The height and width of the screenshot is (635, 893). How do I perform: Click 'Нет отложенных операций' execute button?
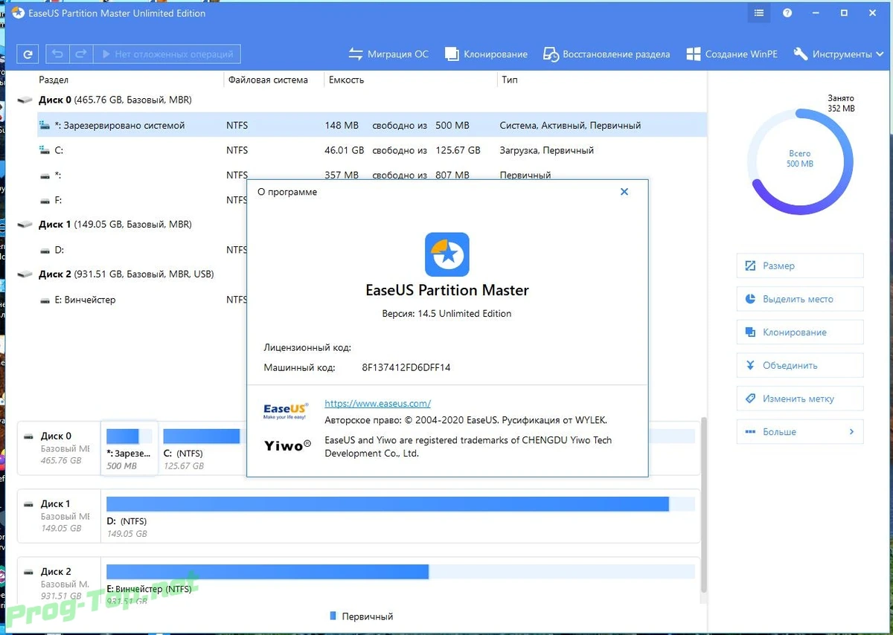coord(167,54)
